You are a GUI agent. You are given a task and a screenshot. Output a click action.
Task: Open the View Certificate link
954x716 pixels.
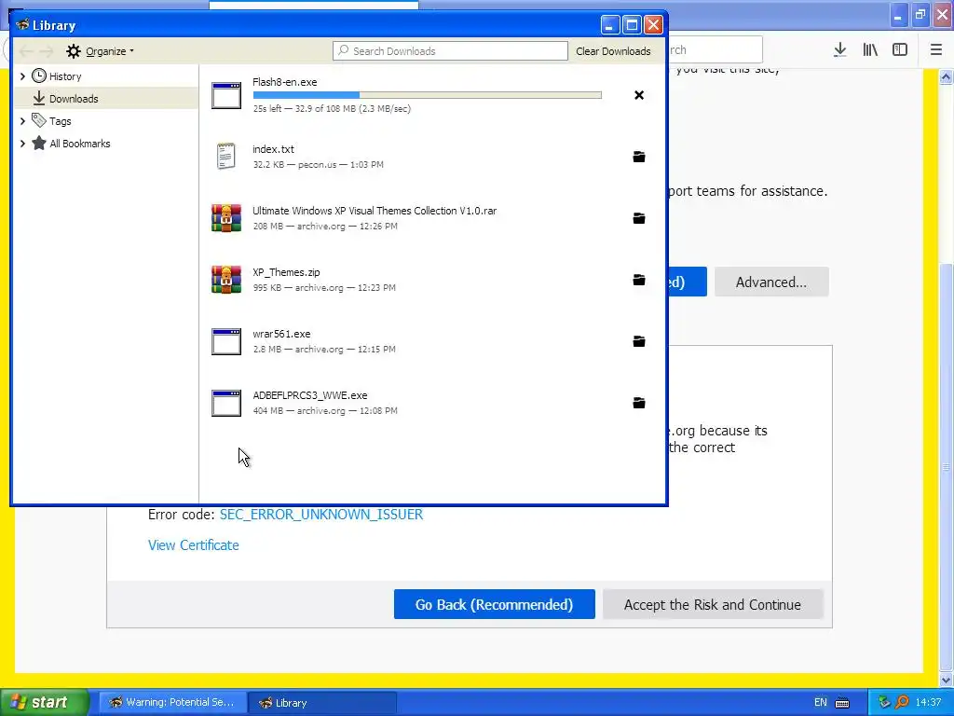194,544
